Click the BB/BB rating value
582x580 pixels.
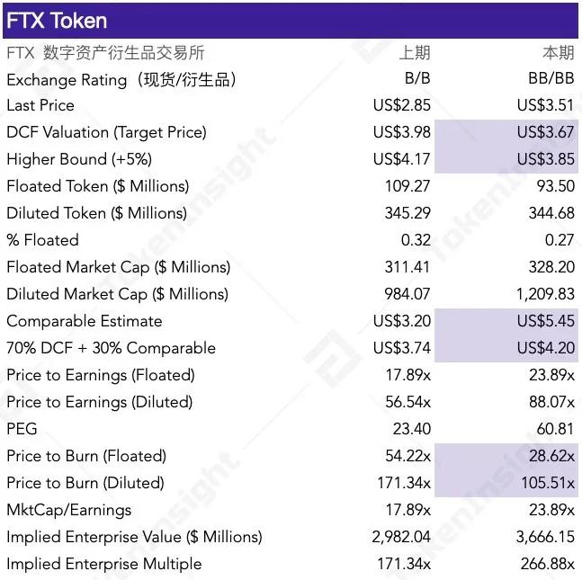[x=551, y=78]
